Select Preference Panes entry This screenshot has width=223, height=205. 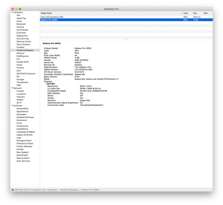point(25,144)
